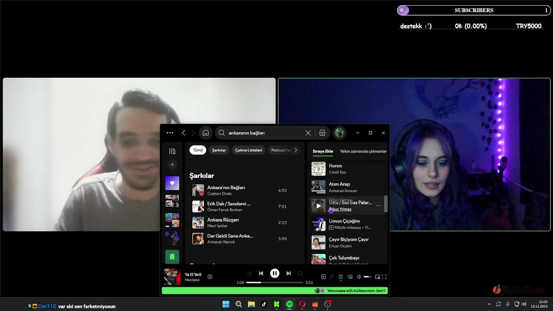553x311 pixels.
Task: Select the Çalma Listeleri filter chip
Action: (249, 150)
